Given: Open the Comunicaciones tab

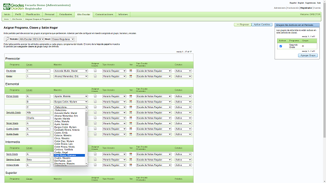Looking at the screenshot, I should [x=104, y=15].
